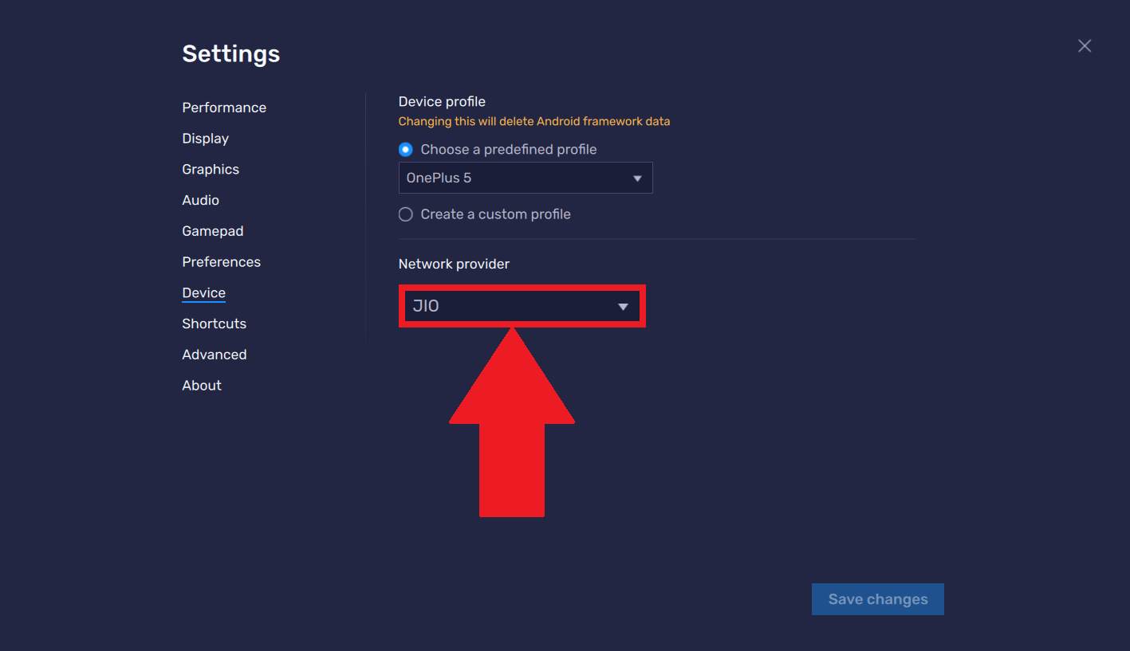
Task: Select the 'Choose a predefined profile' radio button
Action: 406,150
